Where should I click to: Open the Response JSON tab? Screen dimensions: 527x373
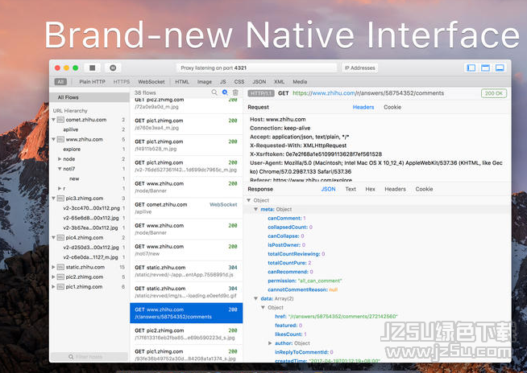328,189
